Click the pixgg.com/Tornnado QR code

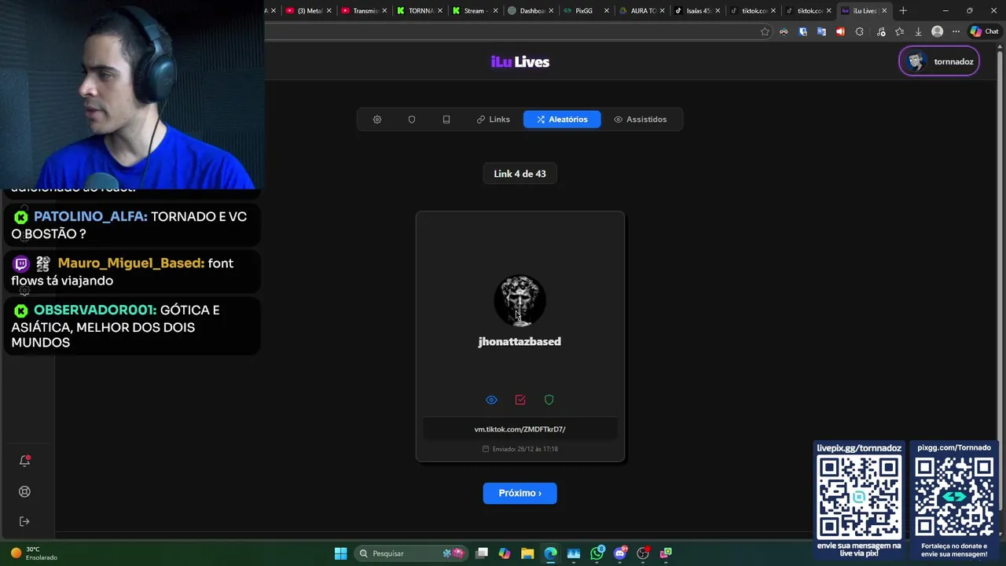point(954,498)
